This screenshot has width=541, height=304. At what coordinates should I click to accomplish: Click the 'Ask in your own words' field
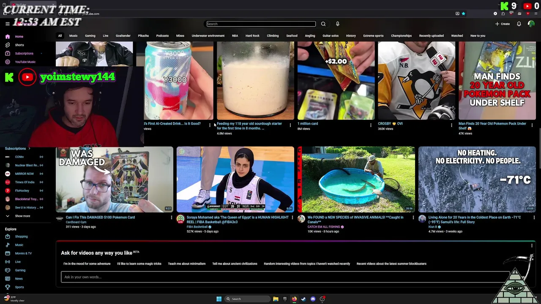pos(285,277)
